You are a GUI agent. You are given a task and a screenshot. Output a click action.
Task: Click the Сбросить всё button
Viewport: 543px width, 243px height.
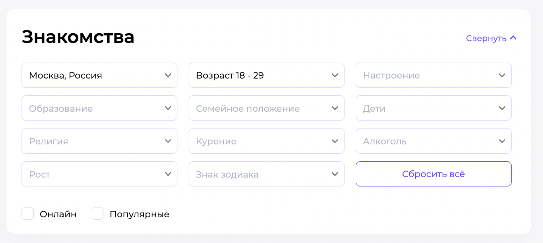(x=433, y=174)
